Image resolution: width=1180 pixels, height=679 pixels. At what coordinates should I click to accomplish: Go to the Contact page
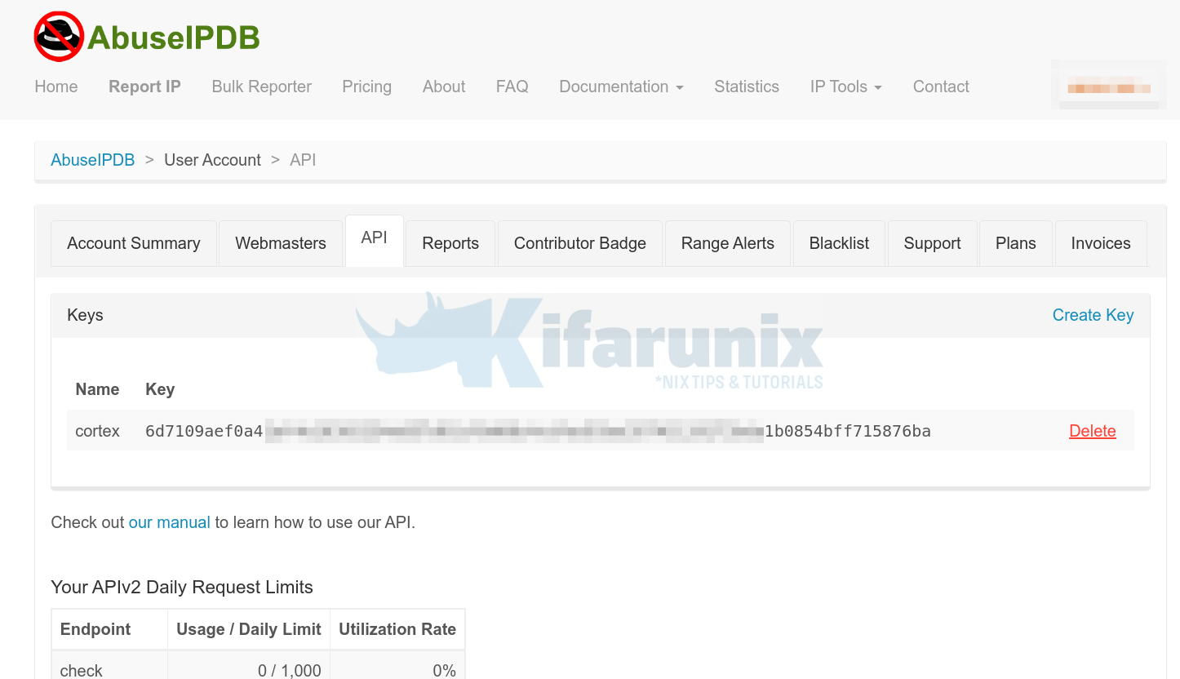pos(941,87)
